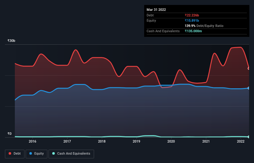The image size is (254, 163).
Task: Click the Equity row label in tooltip
Action: [151, 20]
